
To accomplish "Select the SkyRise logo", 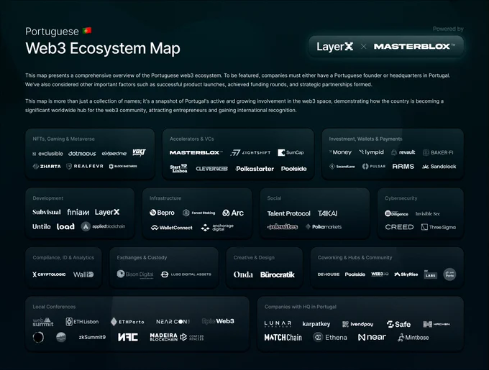I will click(406, 274).
